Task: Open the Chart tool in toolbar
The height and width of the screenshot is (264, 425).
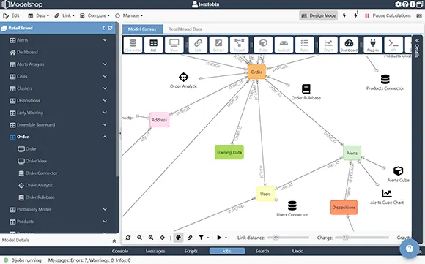Action: tap(328, 45)
